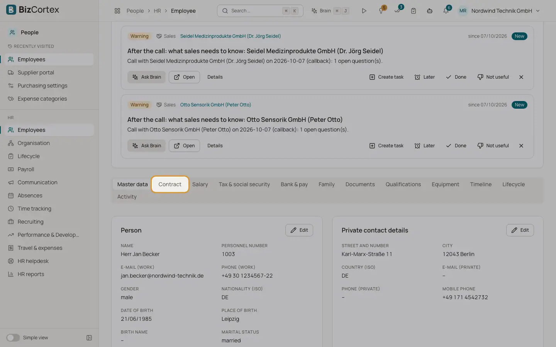Edit the Person section
Screen dimensions: 556x347
[x=299, y=230]
